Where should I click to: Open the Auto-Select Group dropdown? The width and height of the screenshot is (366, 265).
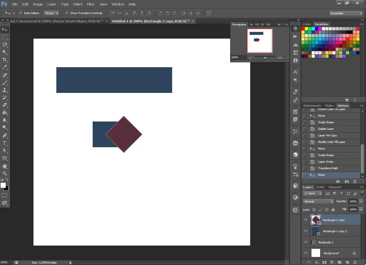[51, 13]
